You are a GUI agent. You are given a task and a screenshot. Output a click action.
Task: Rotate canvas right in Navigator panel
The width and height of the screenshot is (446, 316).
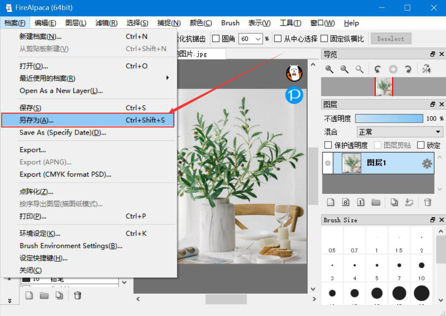(x=408, y=69)
